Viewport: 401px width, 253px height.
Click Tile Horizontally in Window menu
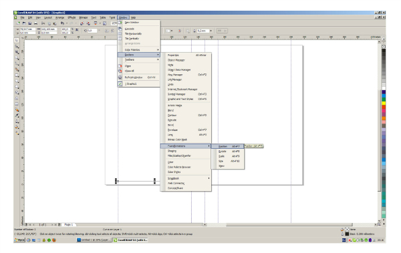[139, 34]
